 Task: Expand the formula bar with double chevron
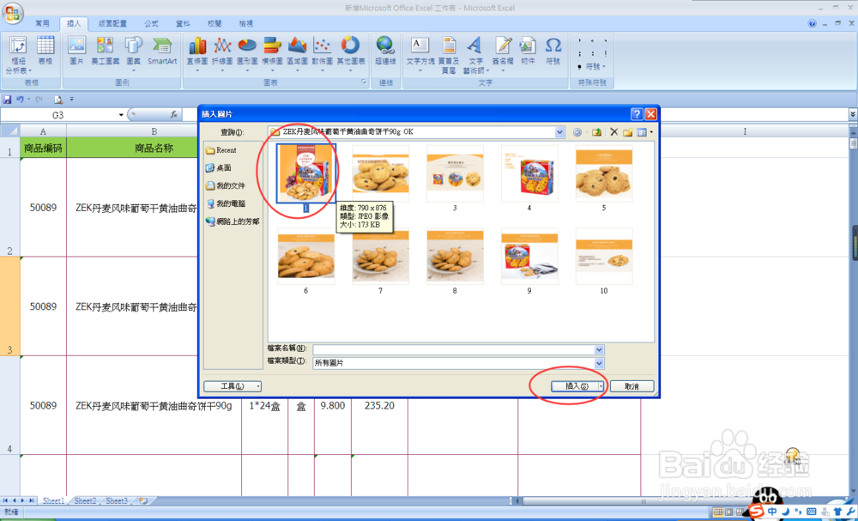pyautogui.click(x=853, y=114)
